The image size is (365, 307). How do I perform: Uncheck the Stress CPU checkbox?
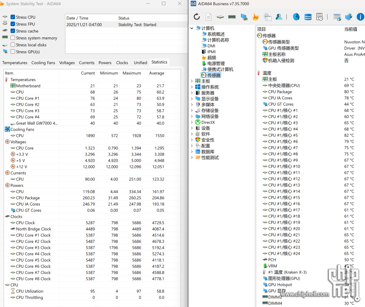pyautogui.click(x=13, y=17)
